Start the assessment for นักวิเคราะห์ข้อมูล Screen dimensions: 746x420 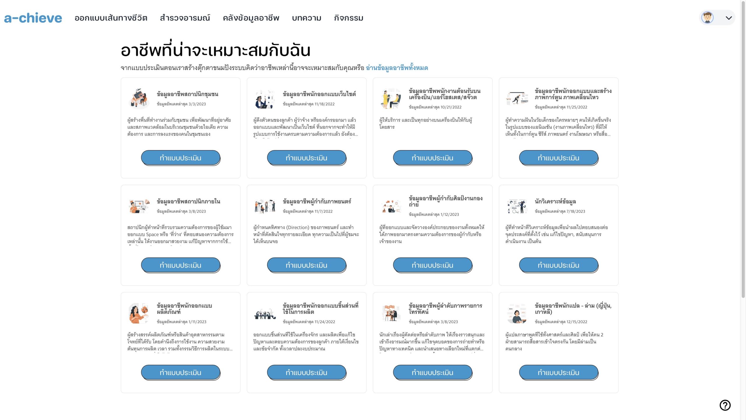[558, 265]
